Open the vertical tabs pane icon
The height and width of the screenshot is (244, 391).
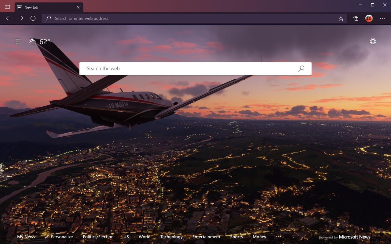[x=7, y=7]
